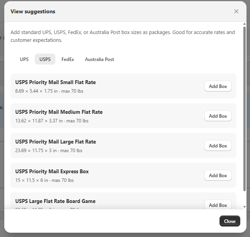Select the USPS tab

(x=45, y=59)
